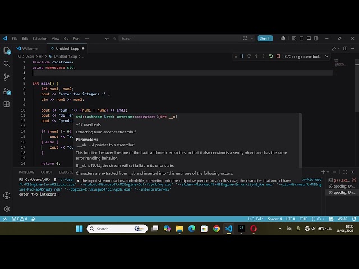Toggle the secondary side bar
This screenshot has height=269, width=359.
click(x=316, y=39)
